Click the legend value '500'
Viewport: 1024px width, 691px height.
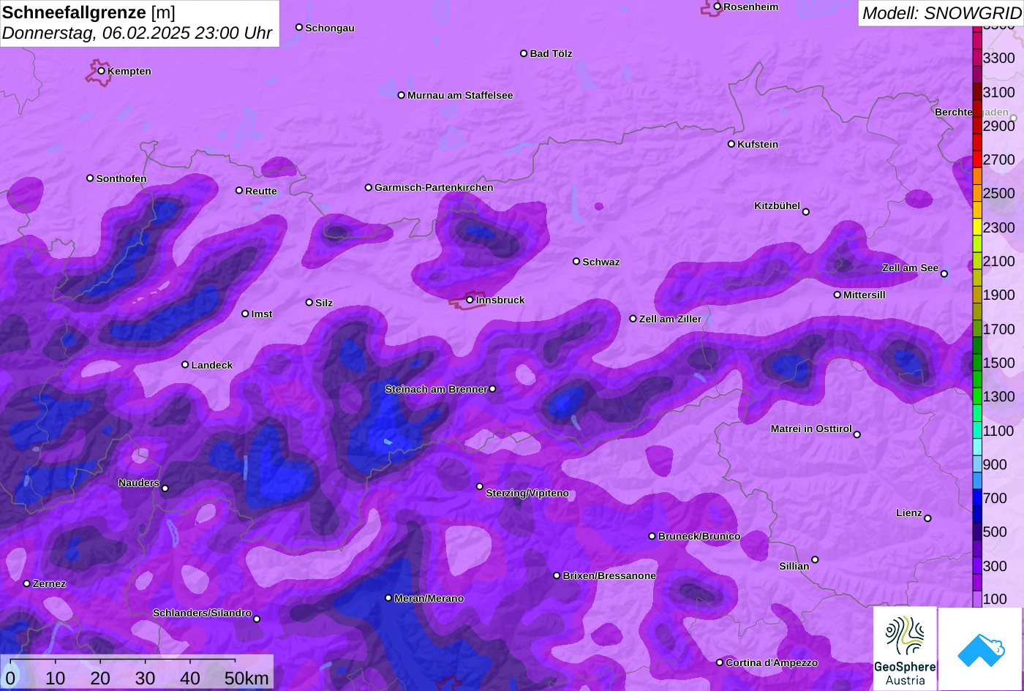(995, 532)
